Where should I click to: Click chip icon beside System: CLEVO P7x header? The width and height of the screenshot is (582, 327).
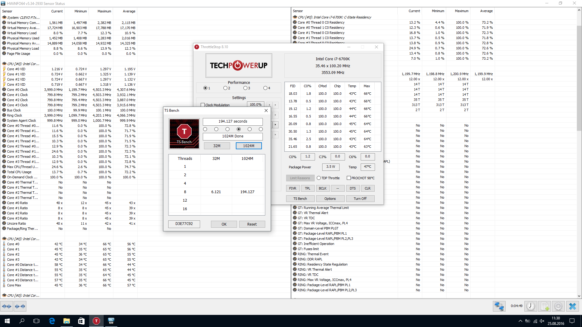point(4,18)
